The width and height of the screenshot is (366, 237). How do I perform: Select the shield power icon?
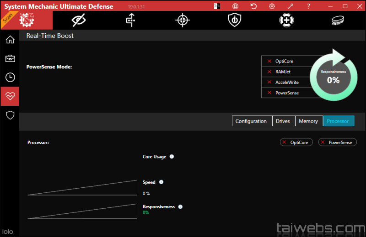(x=234, y=20)
